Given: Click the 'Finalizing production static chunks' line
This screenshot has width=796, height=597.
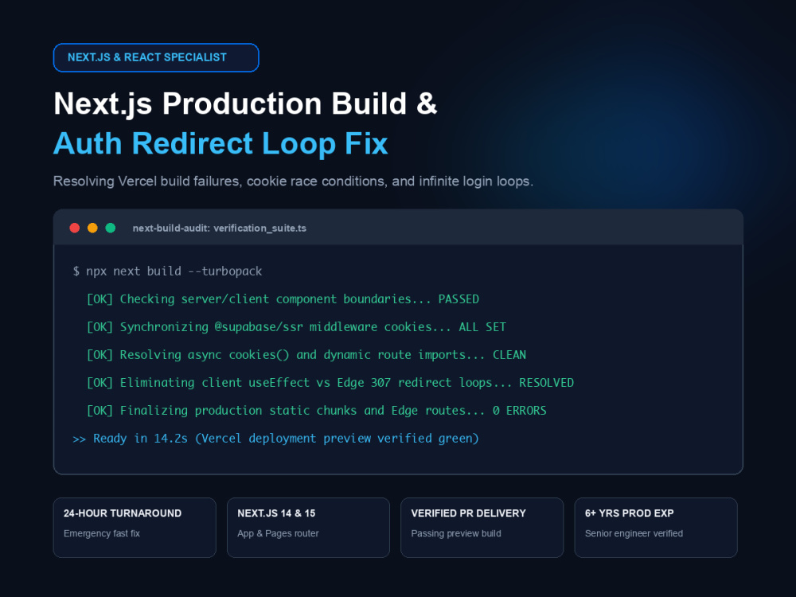Looking at the screenshot, I should [x=316, y=411].
